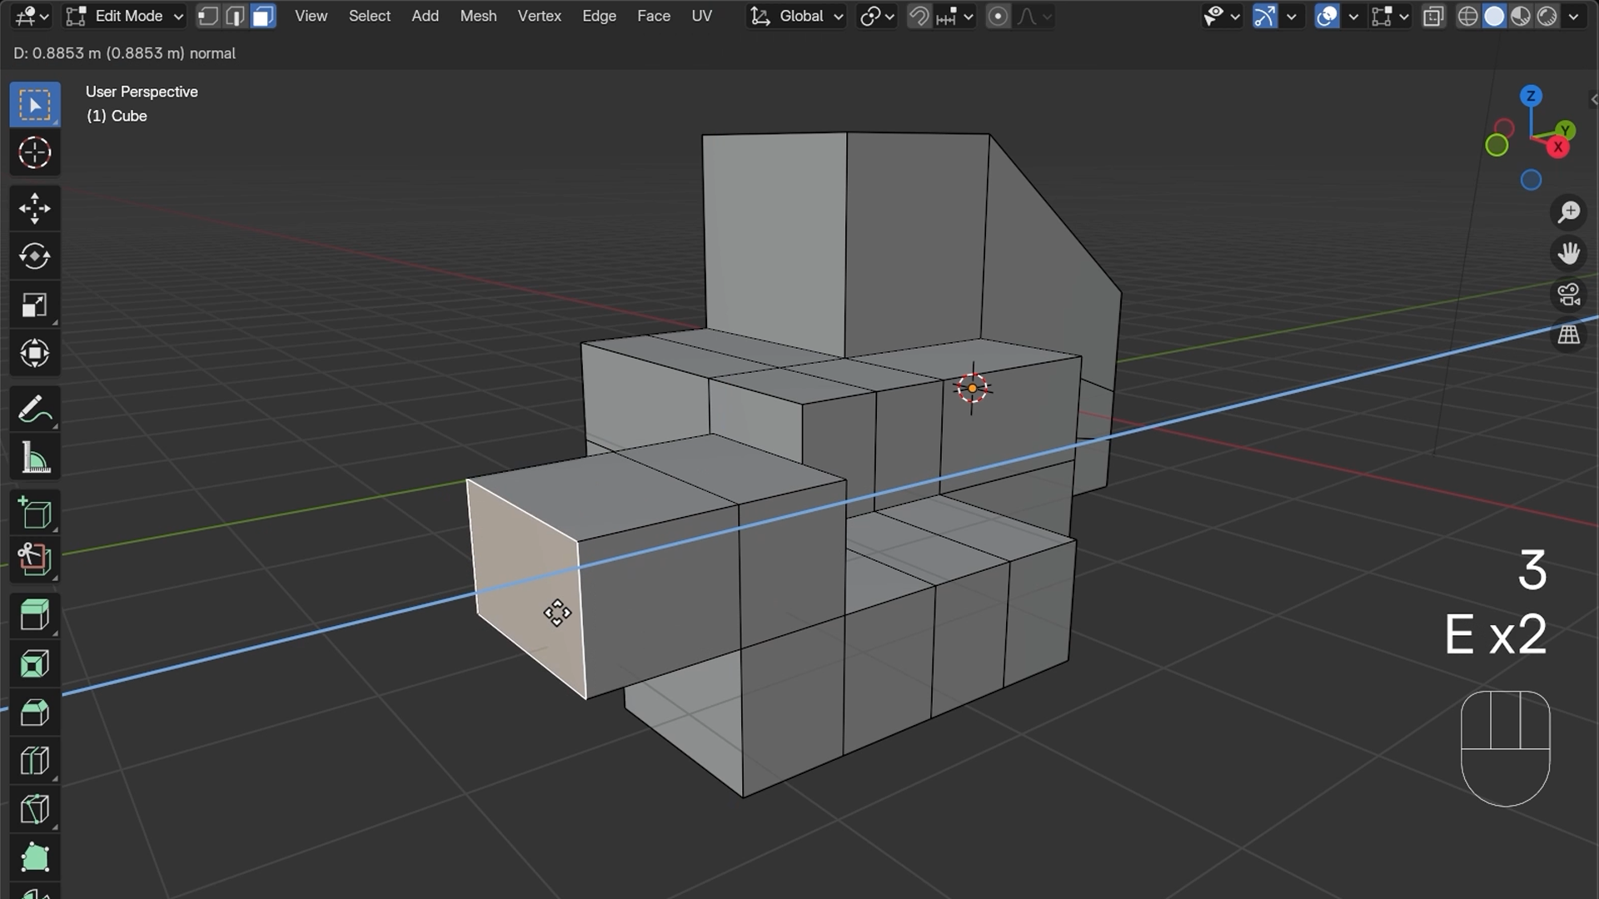Select the Annotate pencil tool
The height and width of the screenshot is (899, 1599).
click(x=35, y=410)
